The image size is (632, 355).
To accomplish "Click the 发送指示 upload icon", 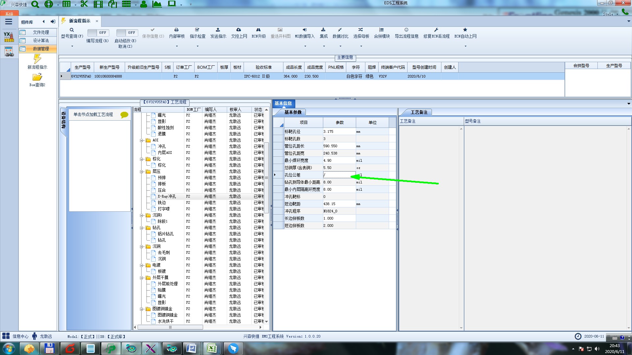I will (x=218, y=30).
